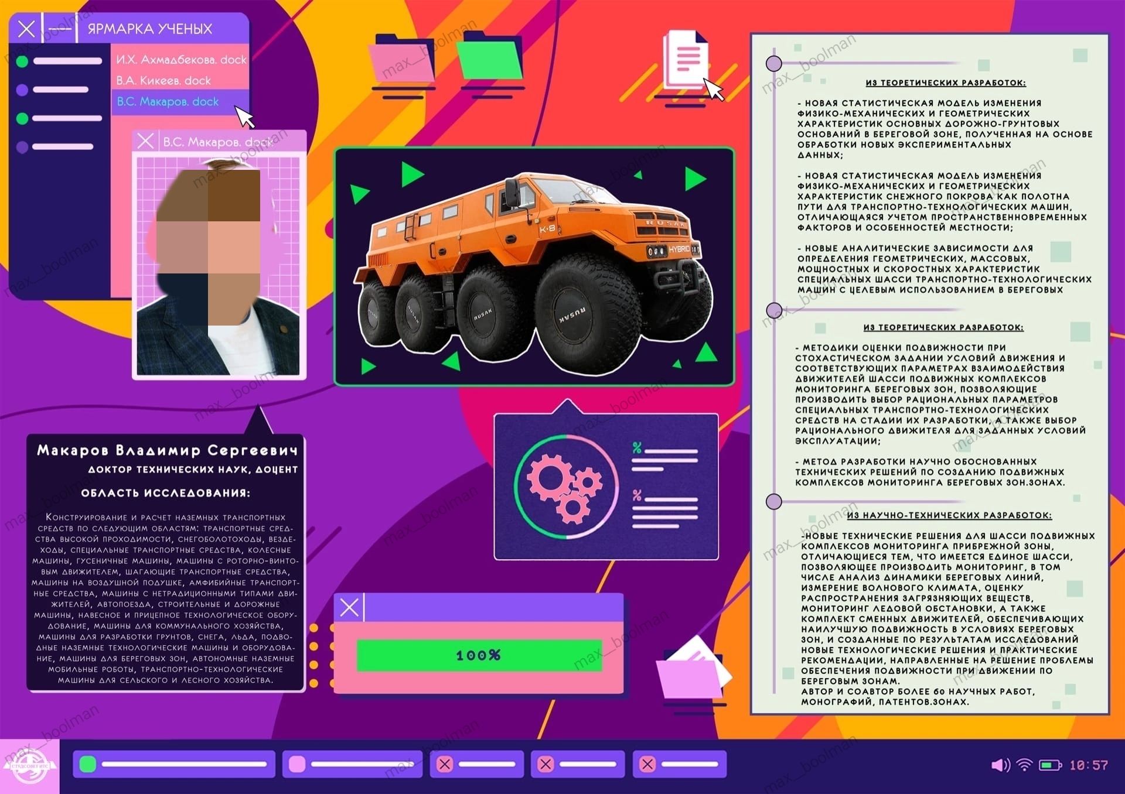Click the research text starting Конструирование и расчет

click(166, 598)
